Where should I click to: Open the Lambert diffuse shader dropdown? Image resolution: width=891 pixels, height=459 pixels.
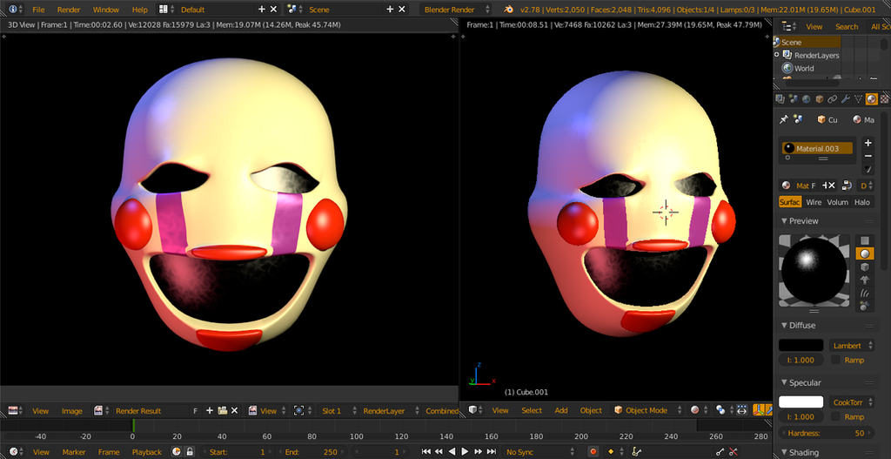[x=851, y=345]
